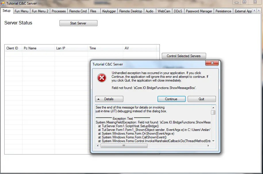Switch to the Setup tab

tap(7, 11)
